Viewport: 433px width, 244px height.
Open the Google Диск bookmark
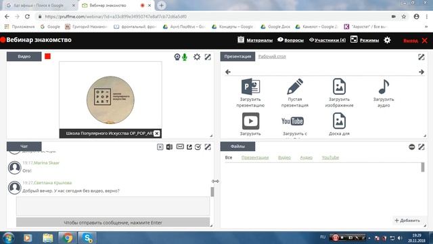click(275, 26)
